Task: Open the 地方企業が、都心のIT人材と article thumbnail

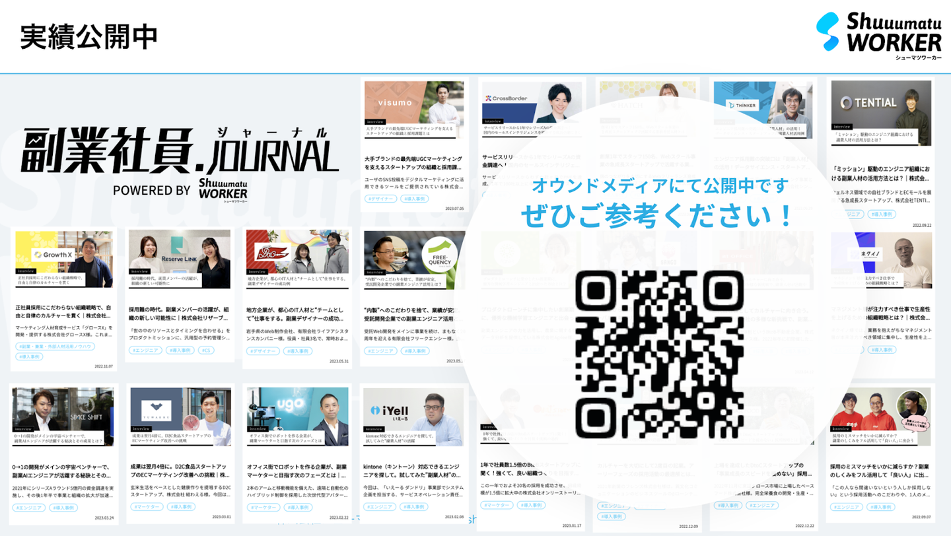Action: click(x=297, y=259)
